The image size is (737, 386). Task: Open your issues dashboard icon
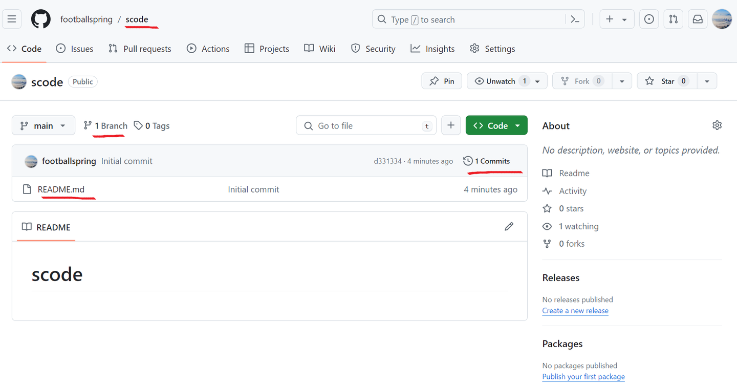point(649,19)
